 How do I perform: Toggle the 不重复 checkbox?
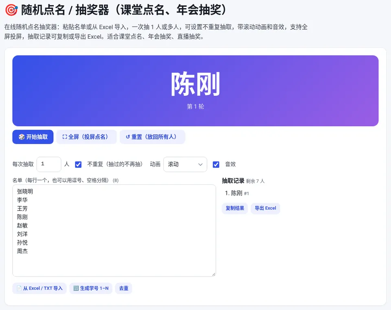tap(78, 164)
